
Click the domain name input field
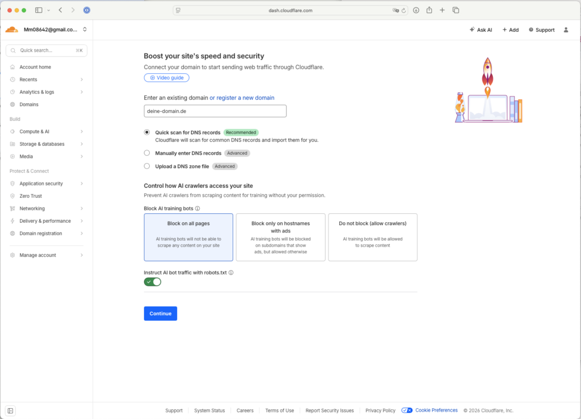215,111
